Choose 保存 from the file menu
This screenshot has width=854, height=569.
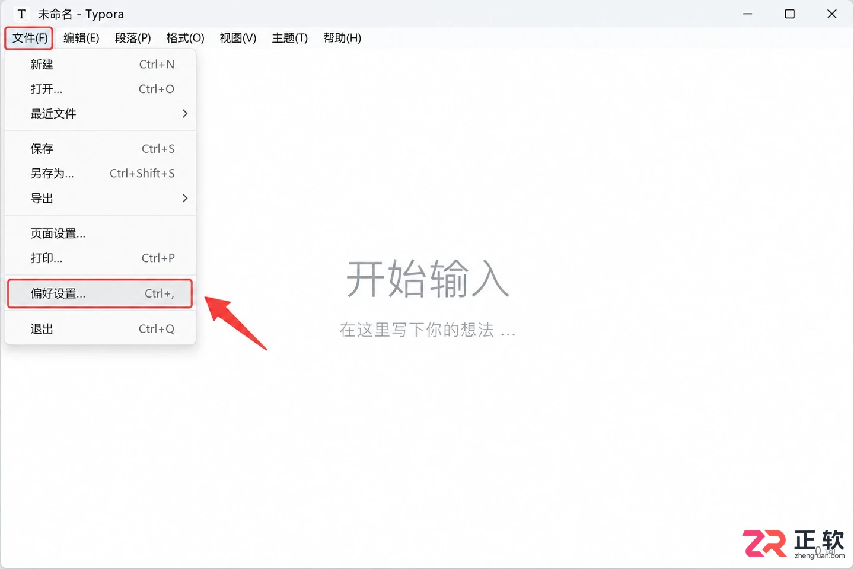(100, 149)
